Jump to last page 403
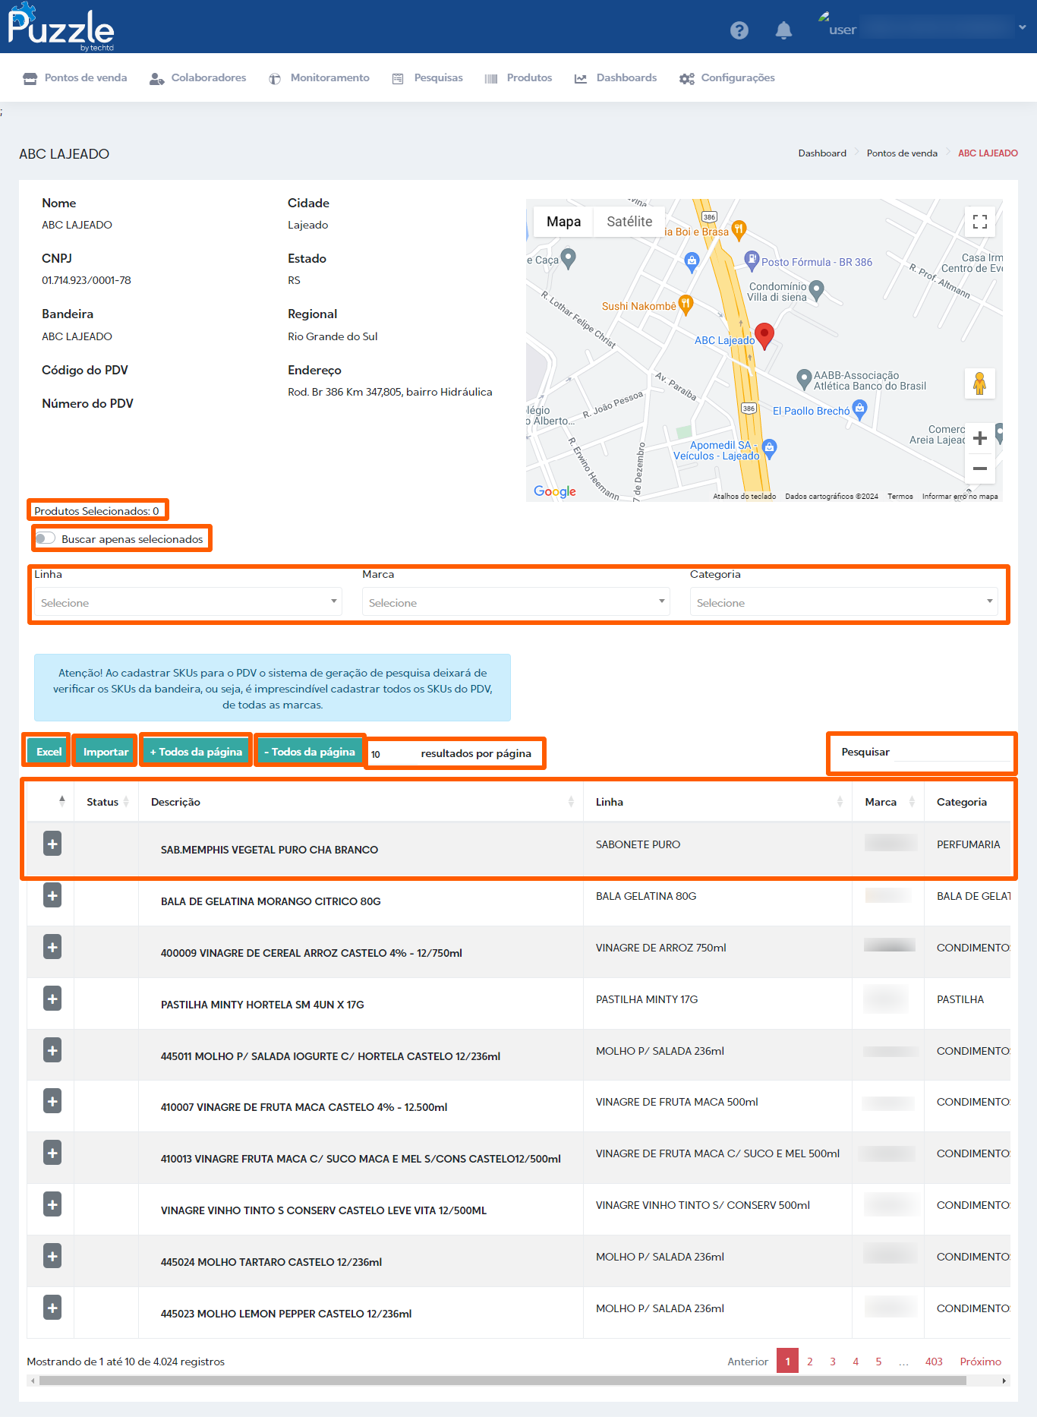This screenshot has width=1037, height=1420. pyautogui.click(x=934, y=1362)
